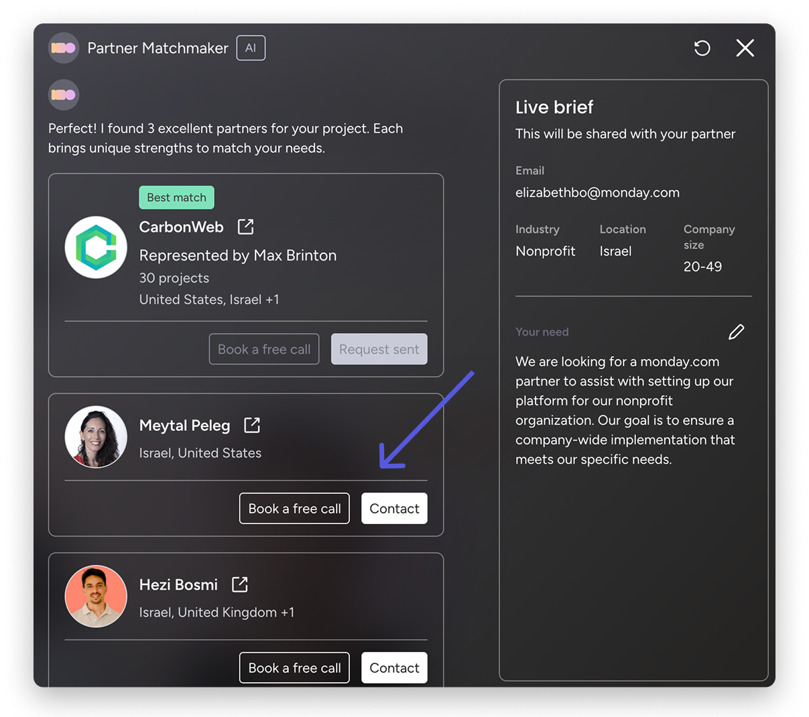Click the Partner Matchmaker title
Screen dimensions: 809x717
(158, 48)
